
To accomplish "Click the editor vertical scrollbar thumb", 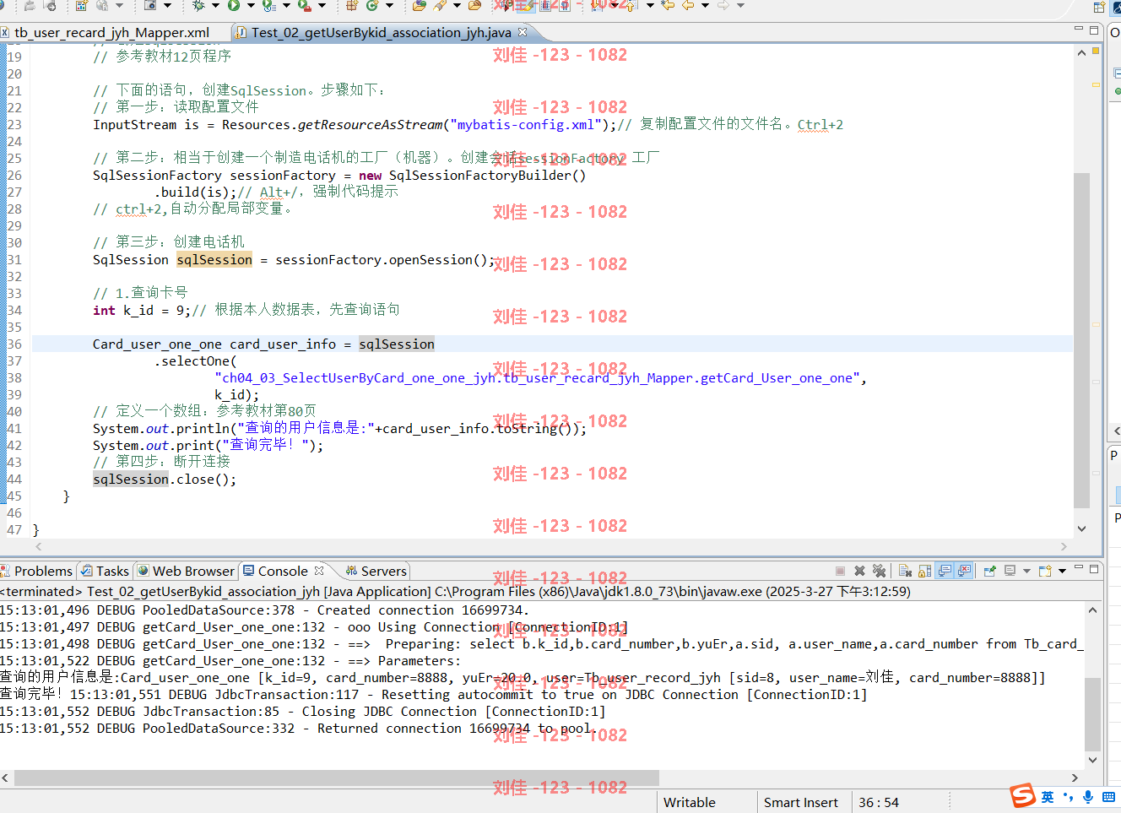I will point(1081,340).
